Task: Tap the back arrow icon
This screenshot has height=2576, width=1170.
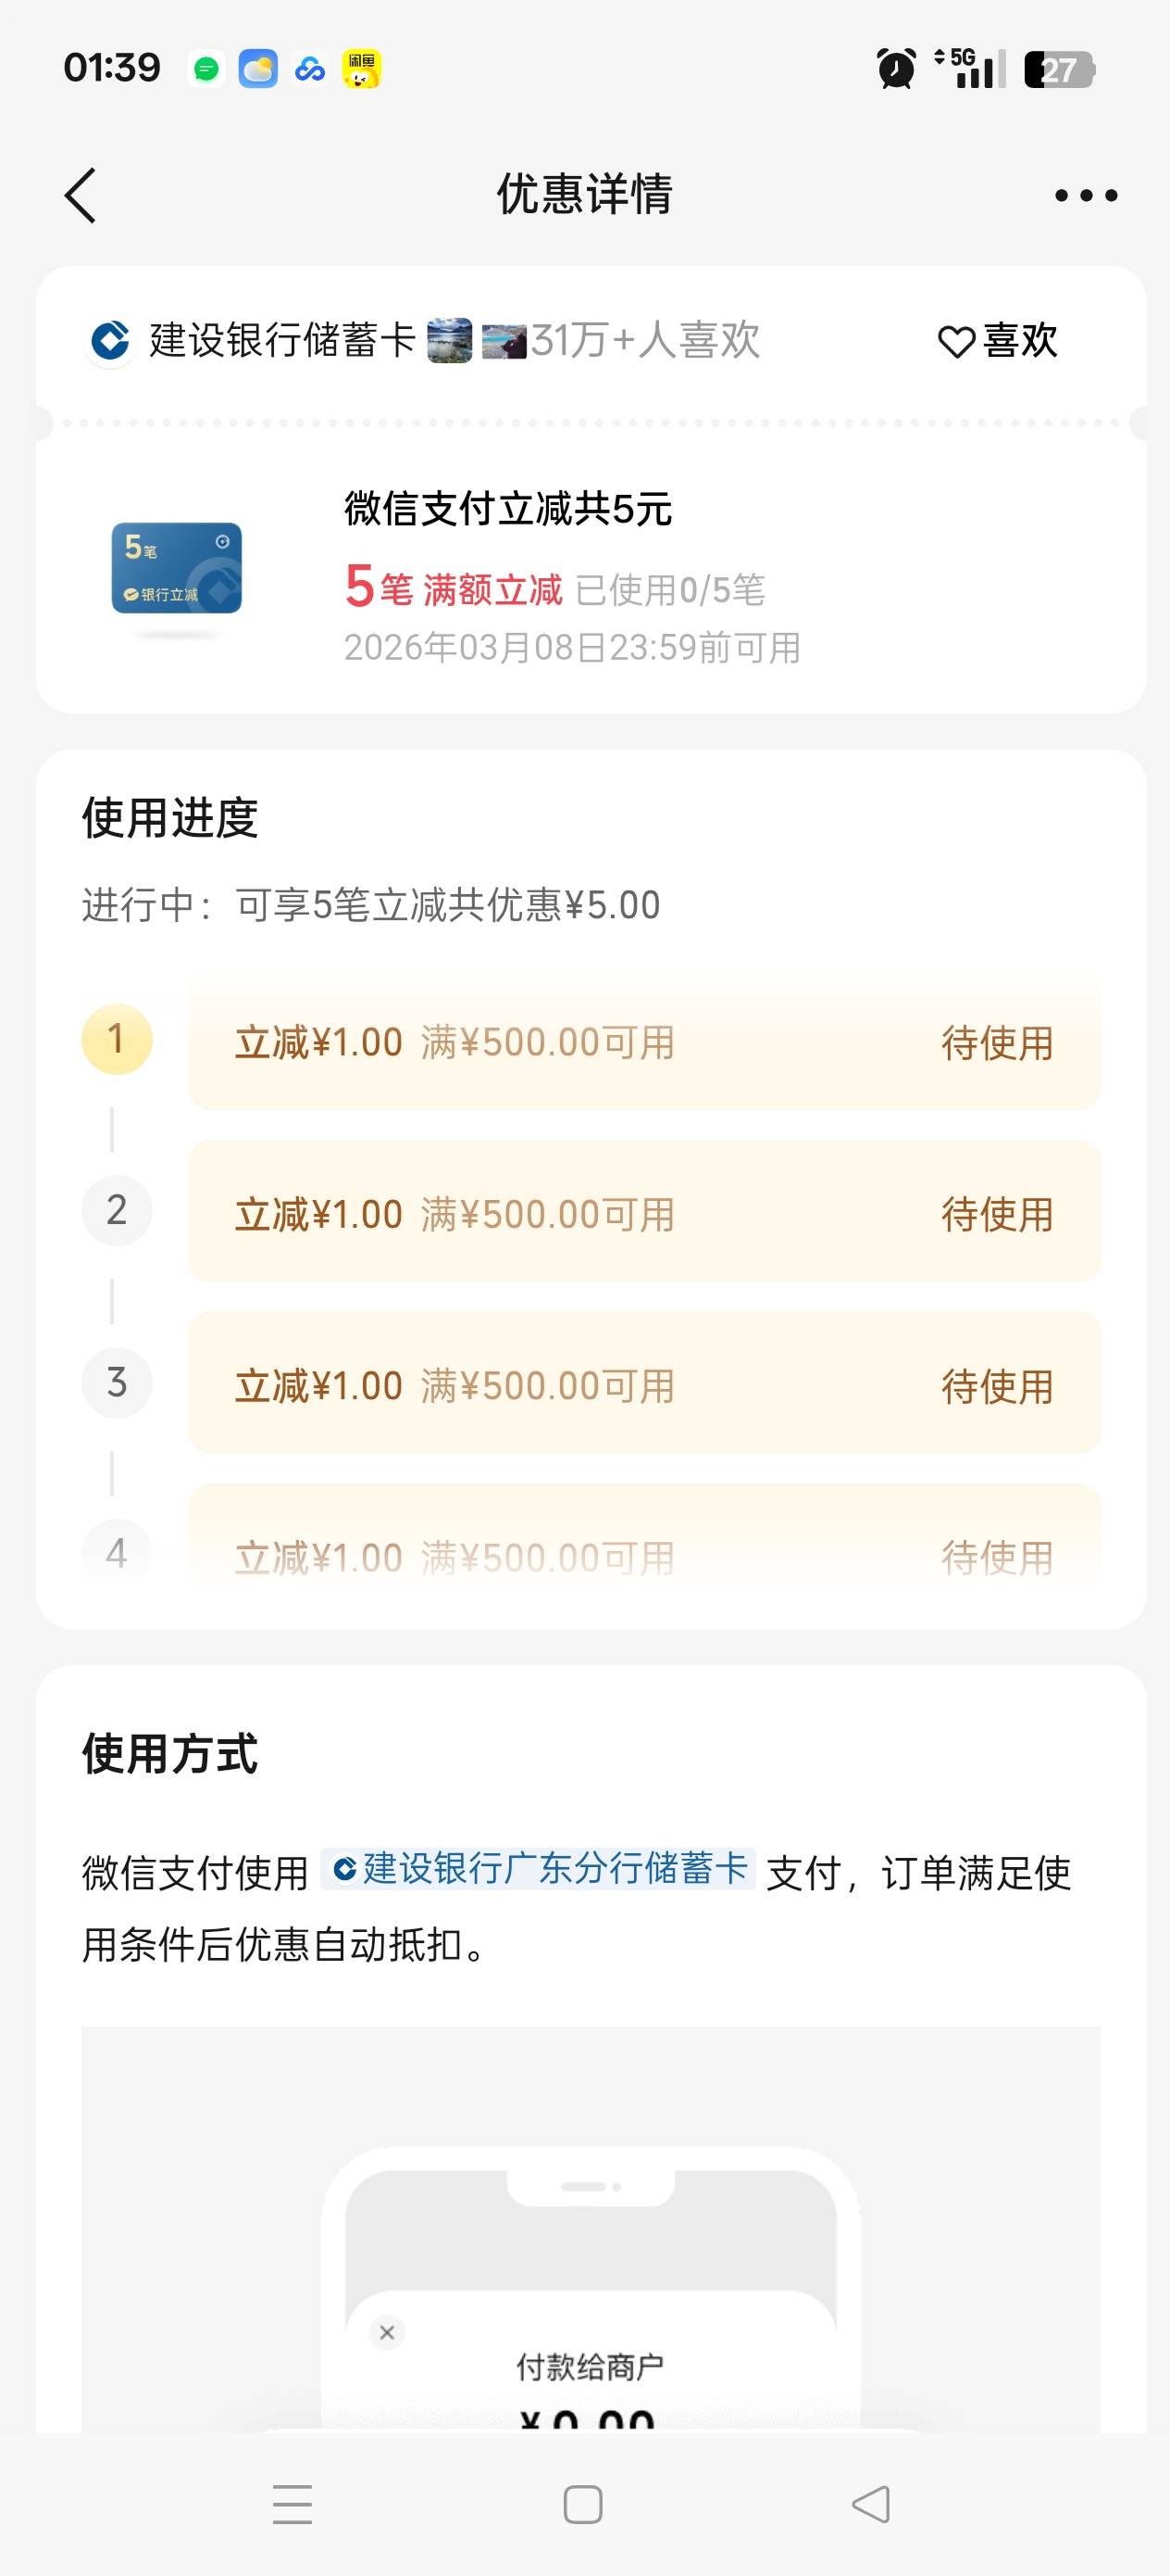Action: tap(81, 195)
